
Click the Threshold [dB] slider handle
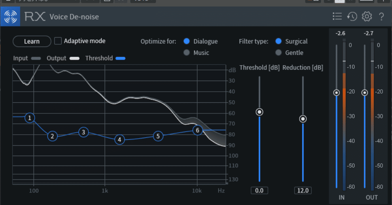[x=260, y=112]
